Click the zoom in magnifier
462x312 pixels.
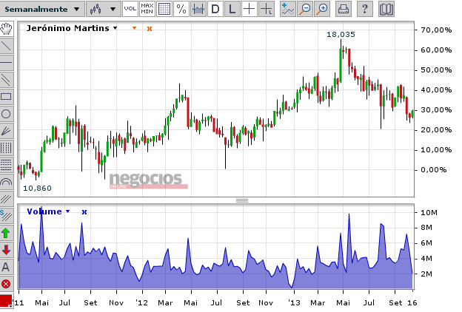(x=322, y=9)
